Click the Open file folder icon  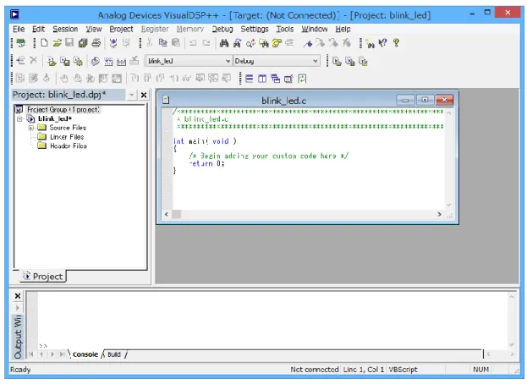(57, 42)
